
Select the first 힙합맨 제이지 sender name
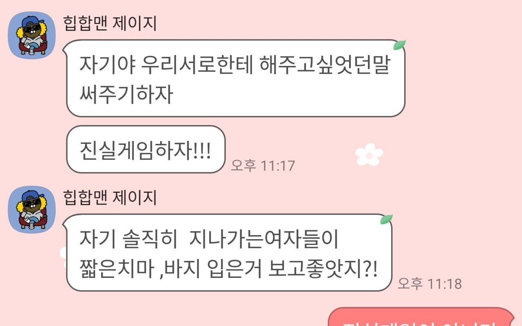[x=110, y=23]
